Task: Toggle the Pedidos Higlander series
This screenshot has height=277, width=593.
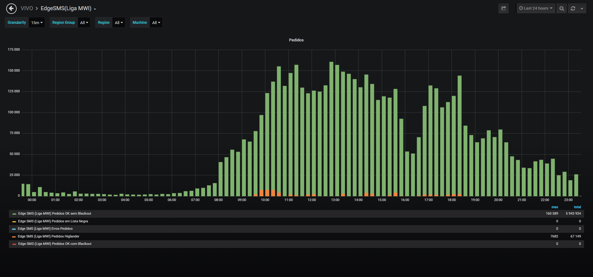Action: (x=49, y=237)
